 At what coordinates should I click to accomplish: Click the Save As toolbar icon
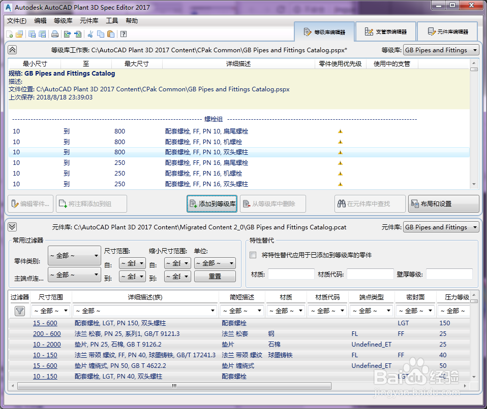[42, 34]
